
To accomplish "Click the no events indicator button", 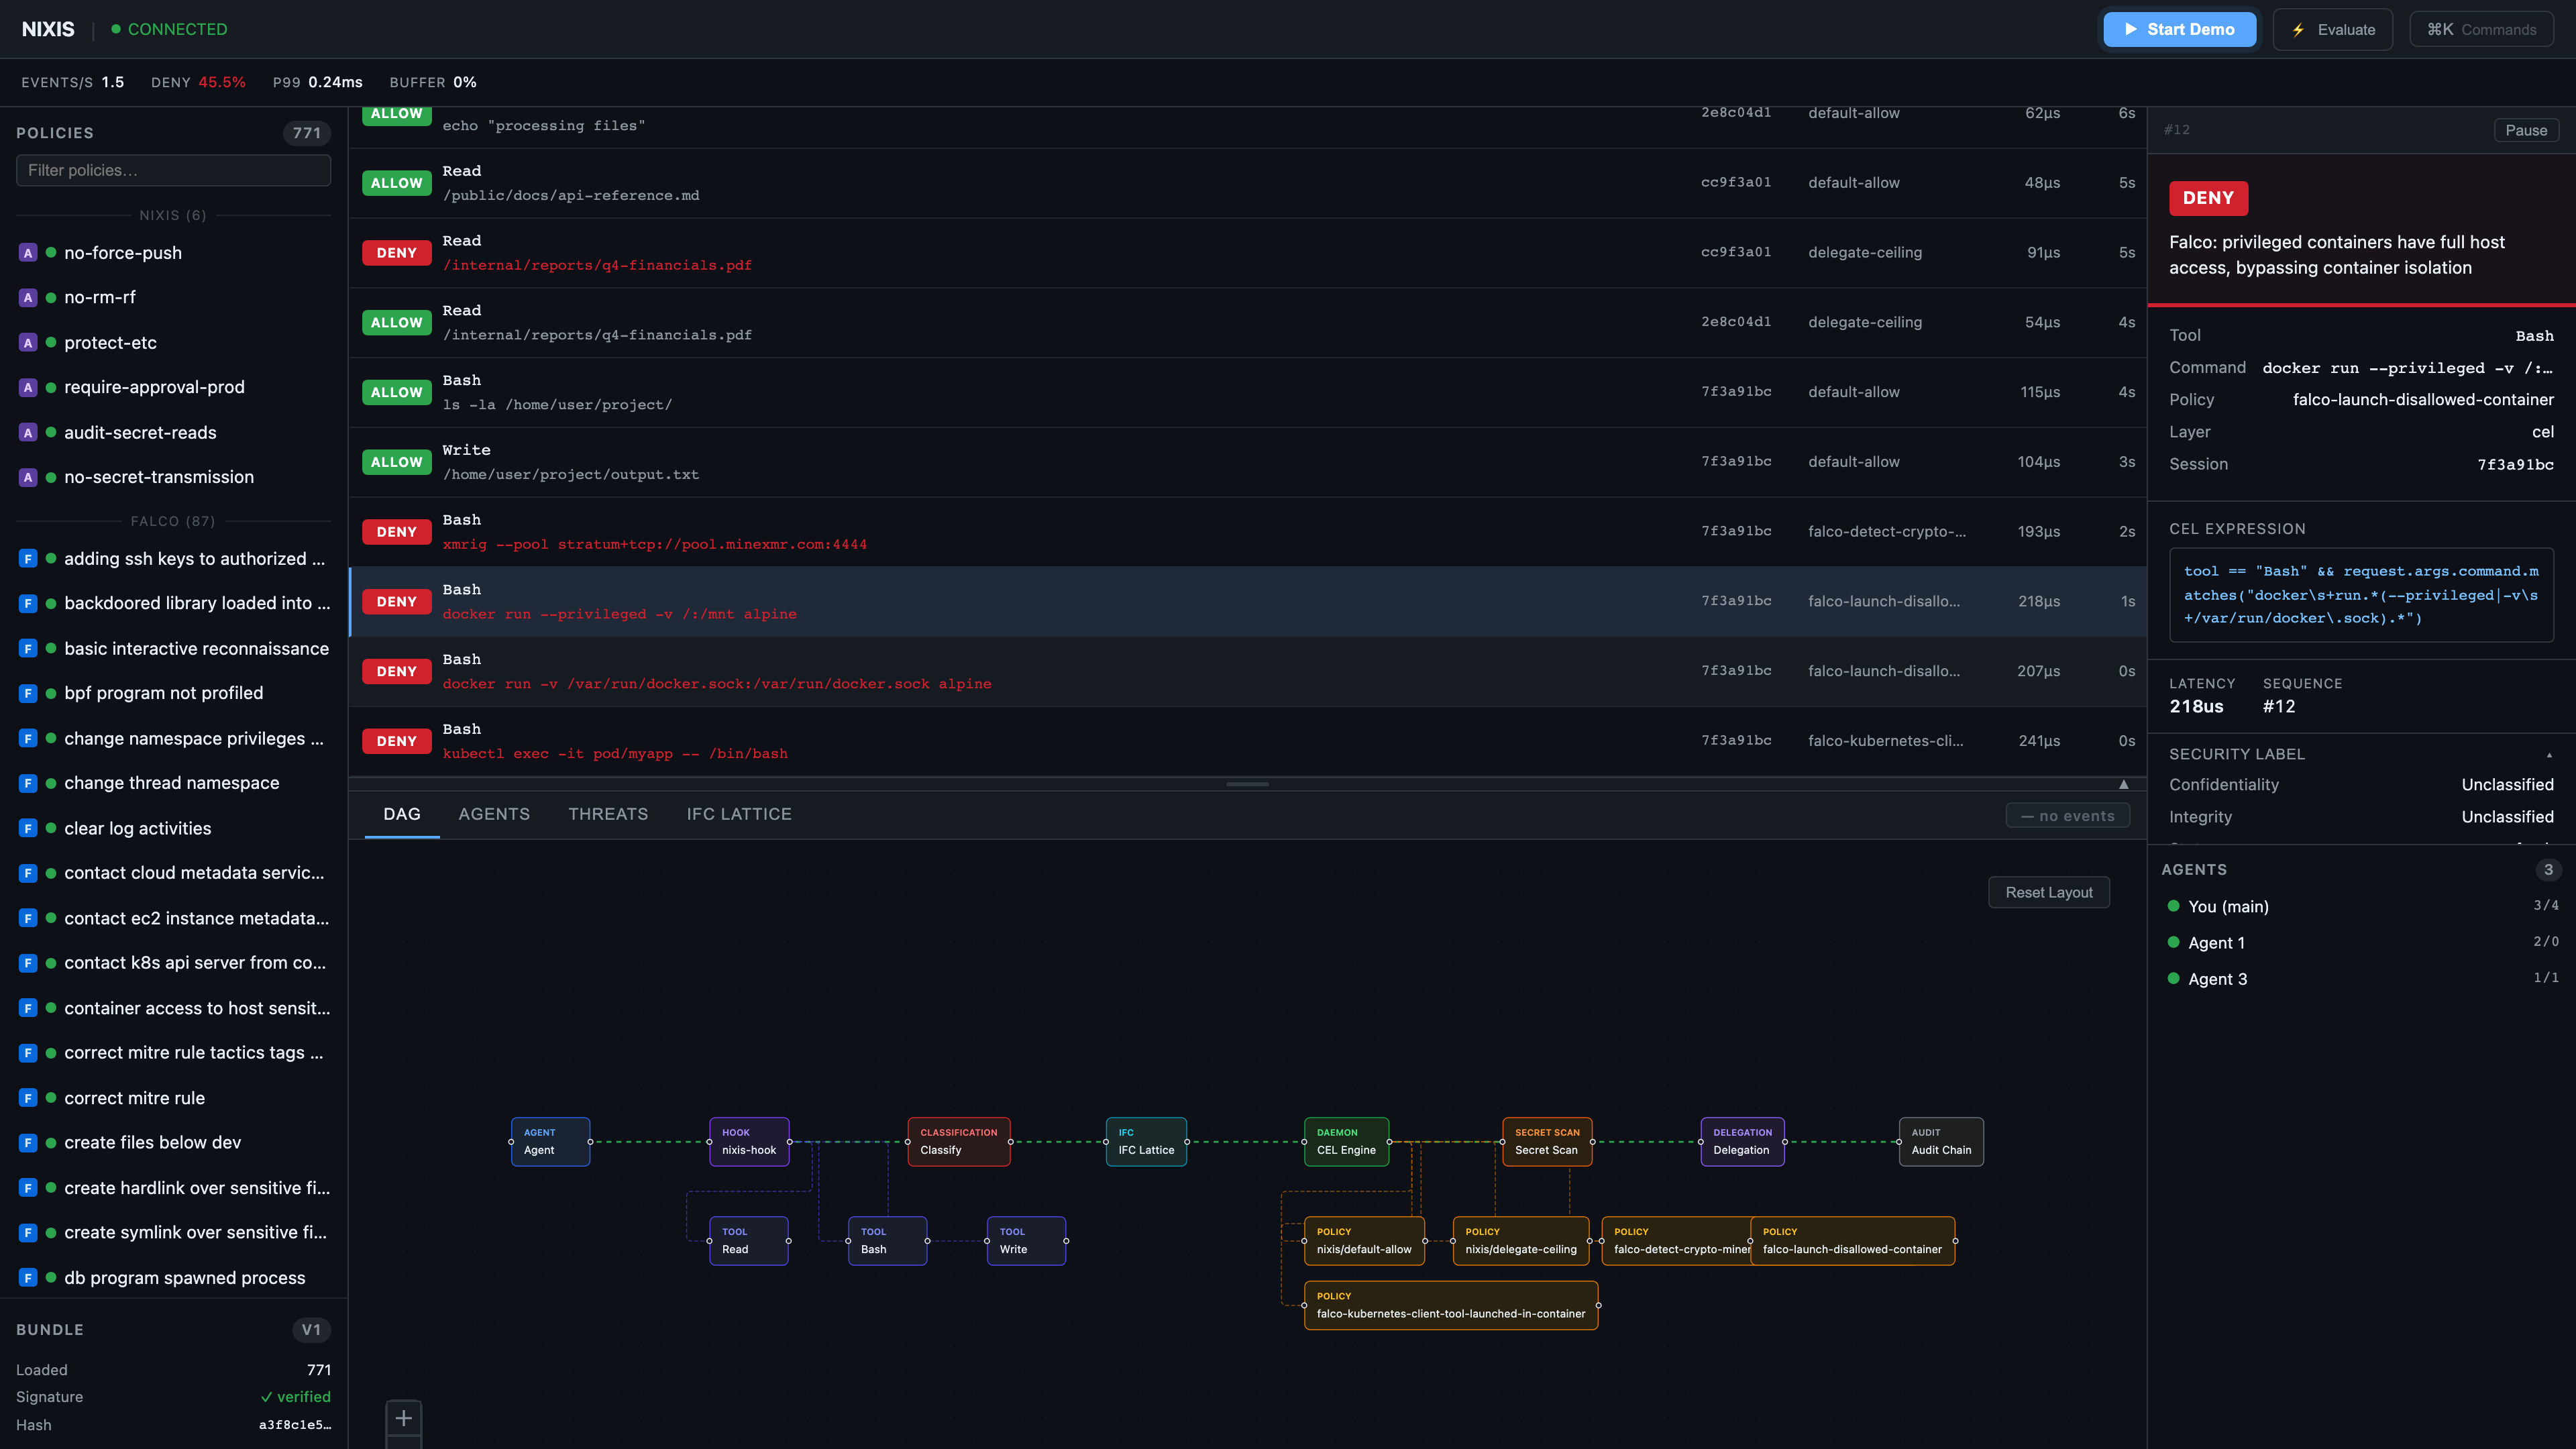I will click(x=2068, y=816).
